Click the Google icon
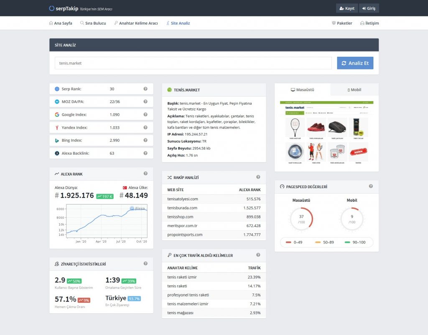 [x=57, y=115]
